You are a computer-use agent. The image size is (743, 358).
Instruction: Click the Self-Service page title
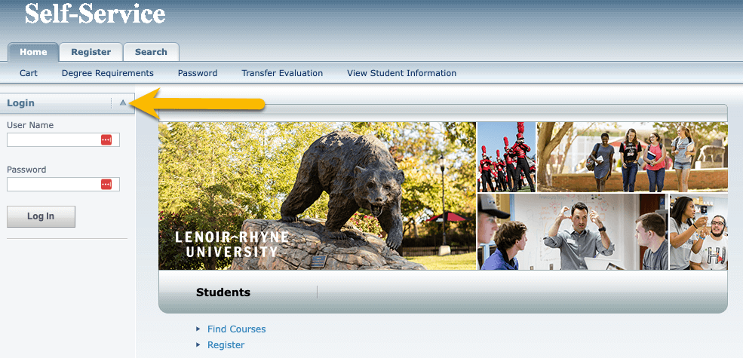tap(95, 14)
